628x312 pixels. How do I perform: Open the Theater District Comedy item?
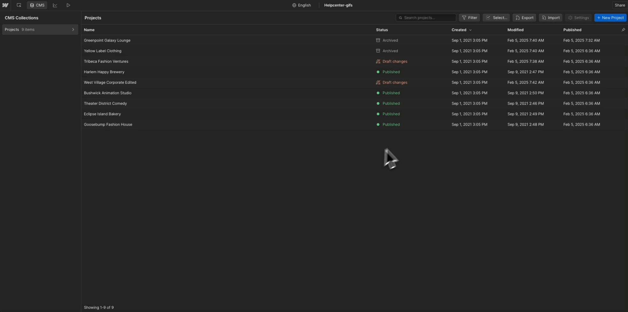[106, 104]
